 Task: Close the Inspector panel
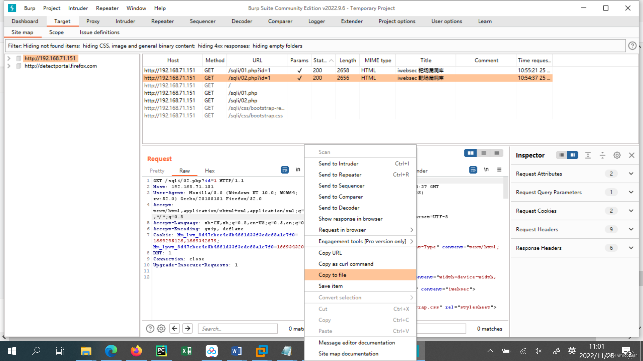632,155
